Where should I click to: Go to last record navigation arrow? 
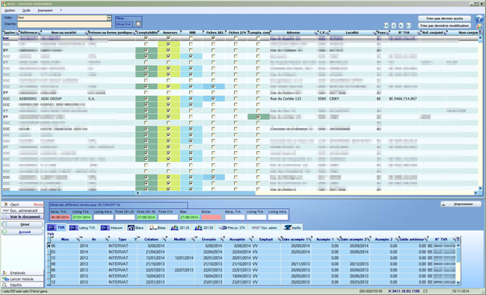pos(408,25)
